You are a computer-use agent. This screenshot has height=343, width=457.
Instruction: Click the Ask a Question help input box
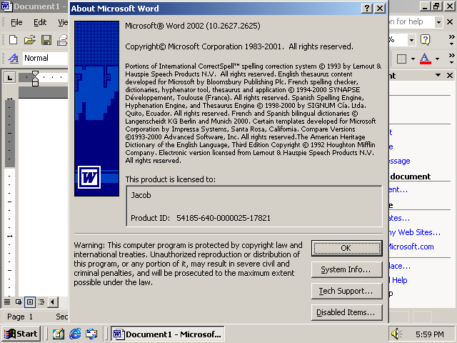411,22
